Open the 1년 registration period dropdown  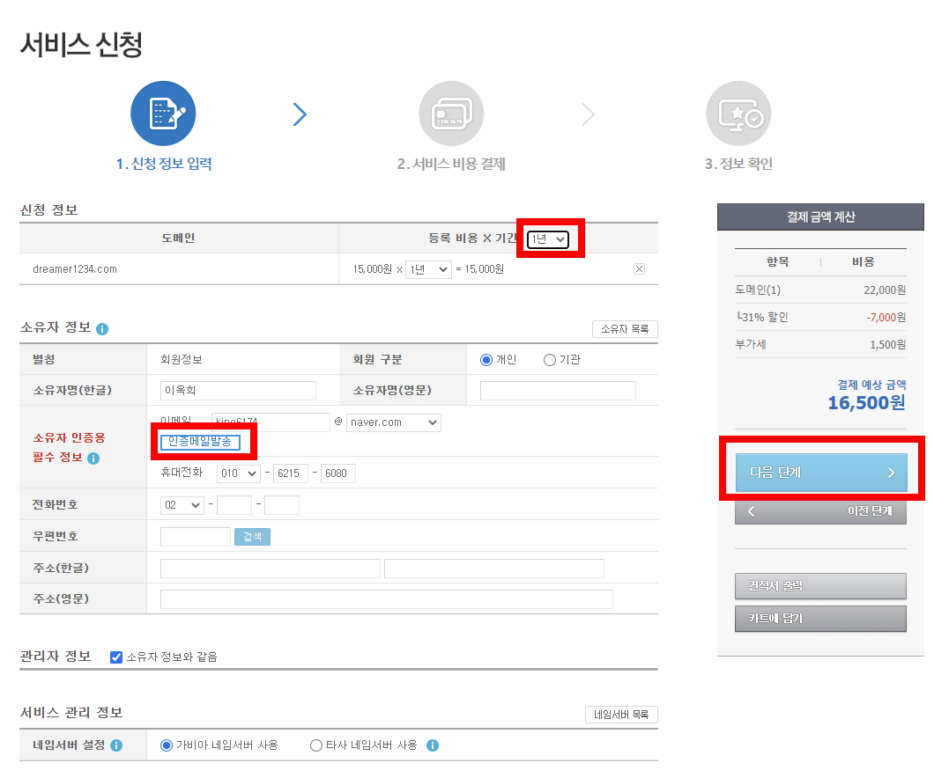(549, 238)
